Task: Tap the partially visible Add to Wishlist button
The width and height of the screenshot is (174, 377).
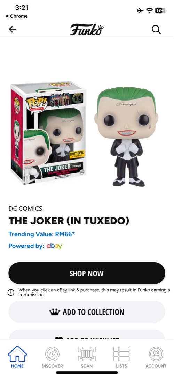Action: pos(87,334)
